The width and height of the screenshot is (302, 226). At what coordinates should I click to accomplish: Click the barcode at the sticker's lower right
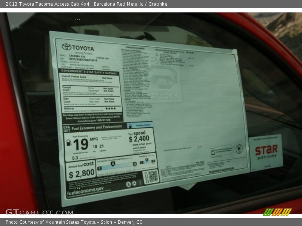(222, 170)
